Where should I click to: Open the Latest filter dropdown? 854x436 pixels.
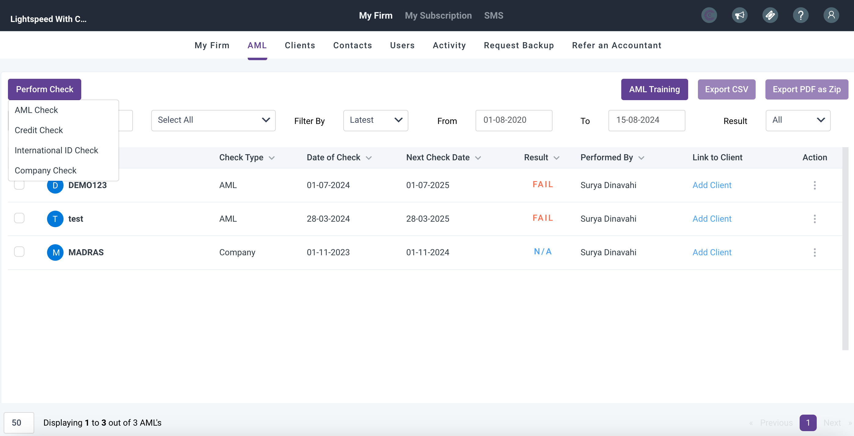point(375,120)
